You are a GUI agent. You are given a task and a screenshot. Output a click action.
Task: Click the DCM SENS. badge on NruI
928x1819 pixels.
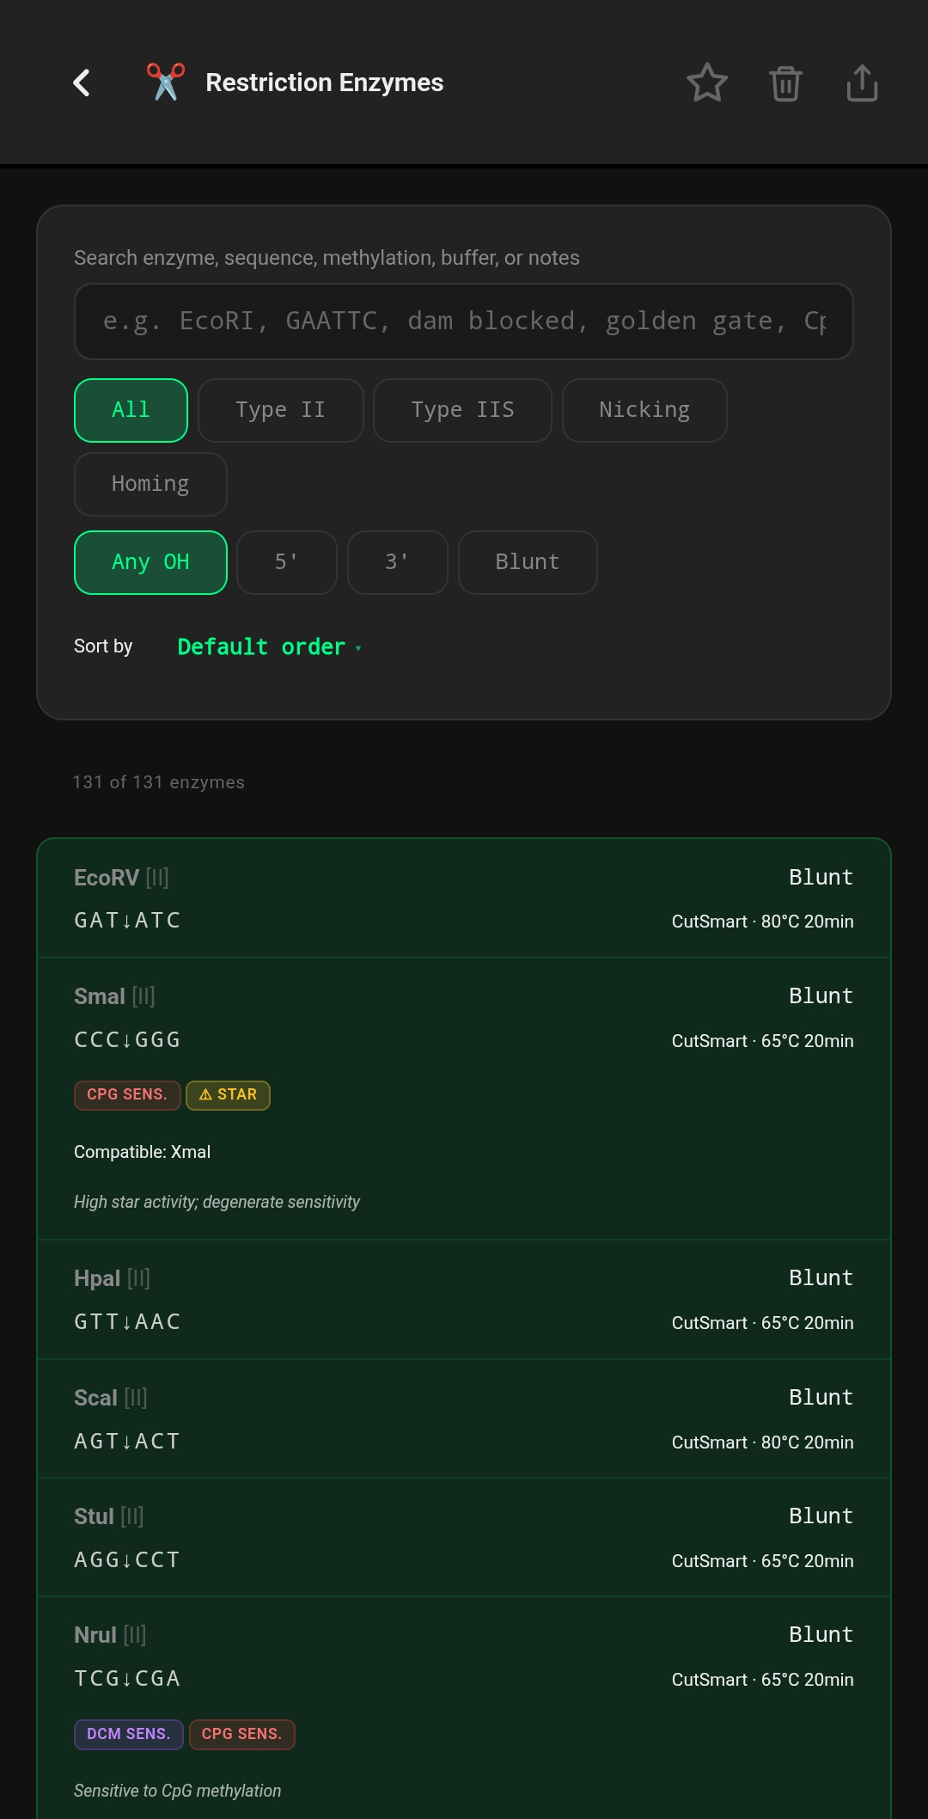tap(128, 1734)
